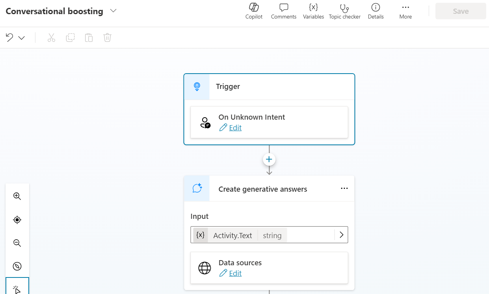489x294 pixels.
Task: Open the Copilot panel
Action: pyautogui.click(x=254, y=11)
